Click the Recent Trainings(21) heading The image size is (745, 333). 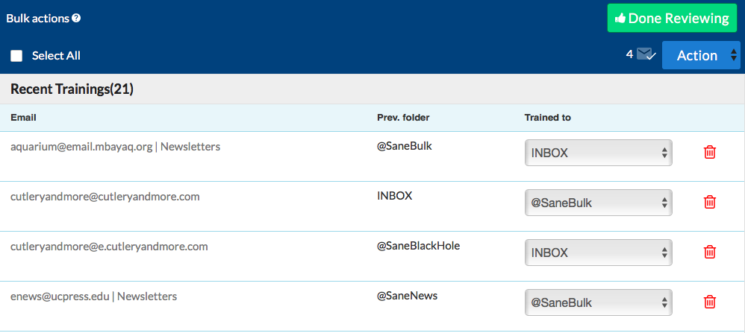(72, 89)
